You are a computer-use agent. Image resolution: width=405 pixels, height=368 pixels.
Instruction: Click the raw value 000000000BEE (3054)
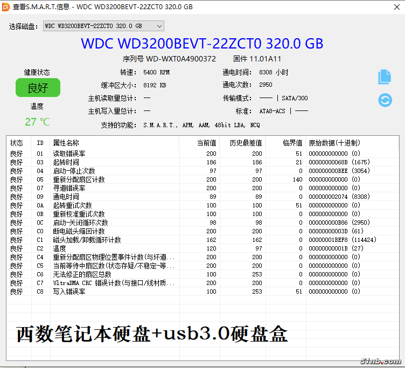click(339, 171)
